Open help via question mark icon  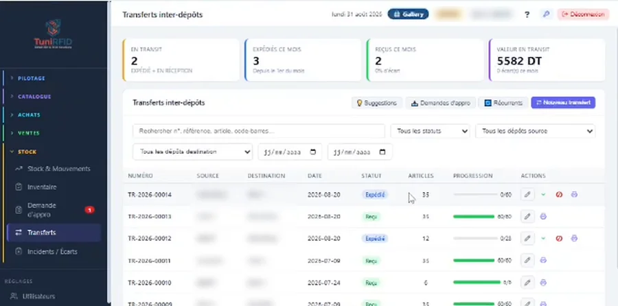(527, 14)
